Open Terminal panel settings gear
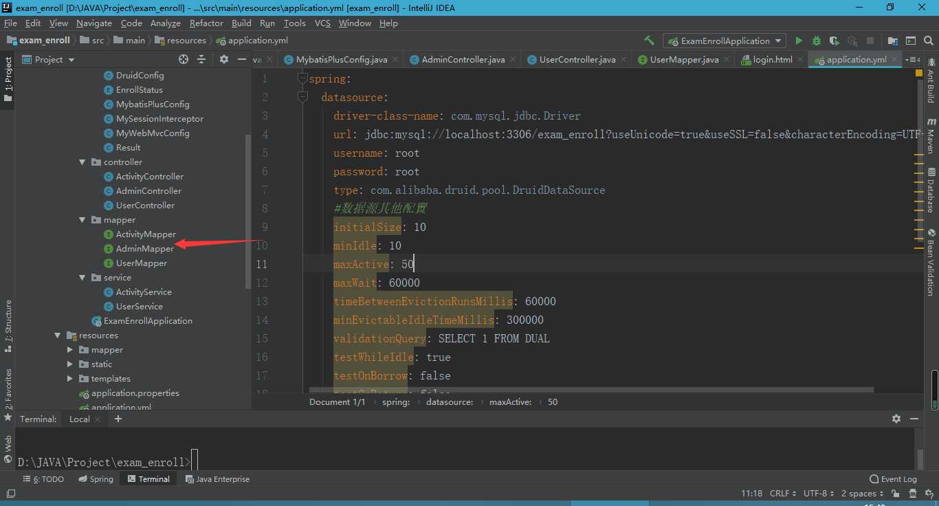 (x=896, y=418)
